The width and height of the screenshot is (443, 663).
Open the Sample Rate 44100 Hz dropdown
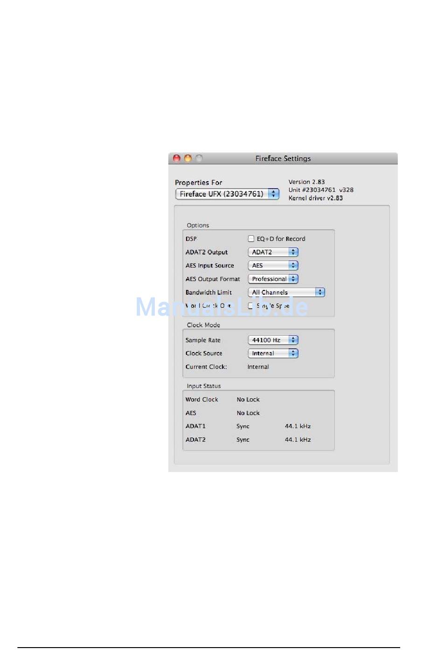pyautogui.click(x=273, y=340)
